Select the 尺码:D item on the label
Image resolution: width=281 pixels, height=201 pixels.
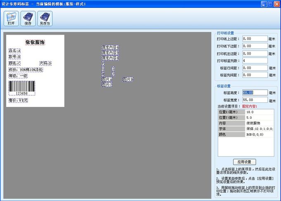tap(45, 63)
